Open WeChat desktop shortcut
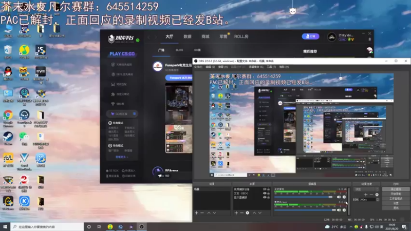The width and height of the screenshot is (411, 231). pos(24,139)
